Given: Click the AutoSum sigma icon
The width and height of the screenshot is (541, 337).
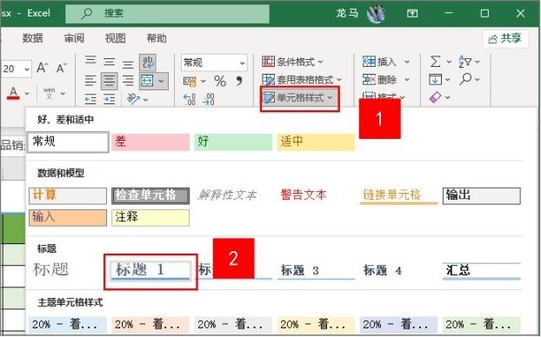Looking at the screenshot, I should 436,62.
